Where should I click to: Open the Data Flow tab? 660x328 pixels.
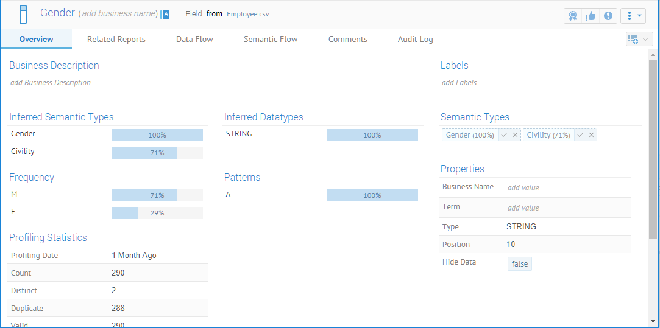tap(194, 39)
